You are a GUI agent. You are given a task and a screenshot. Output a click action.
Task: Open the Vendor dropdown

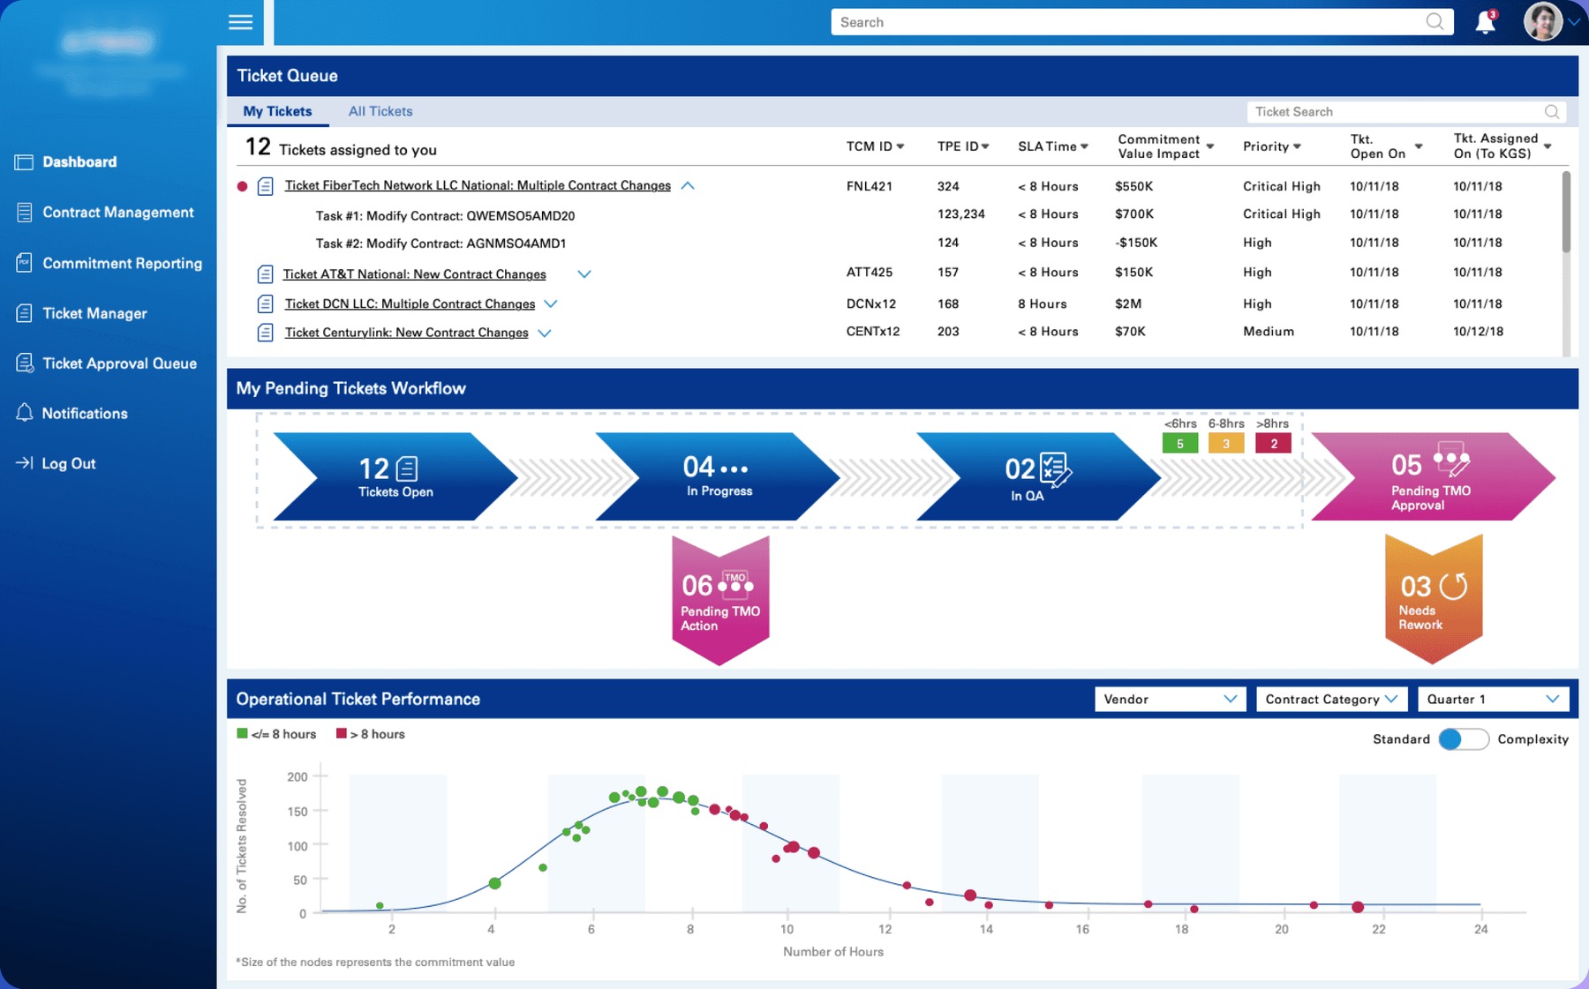coord(1170,700)
